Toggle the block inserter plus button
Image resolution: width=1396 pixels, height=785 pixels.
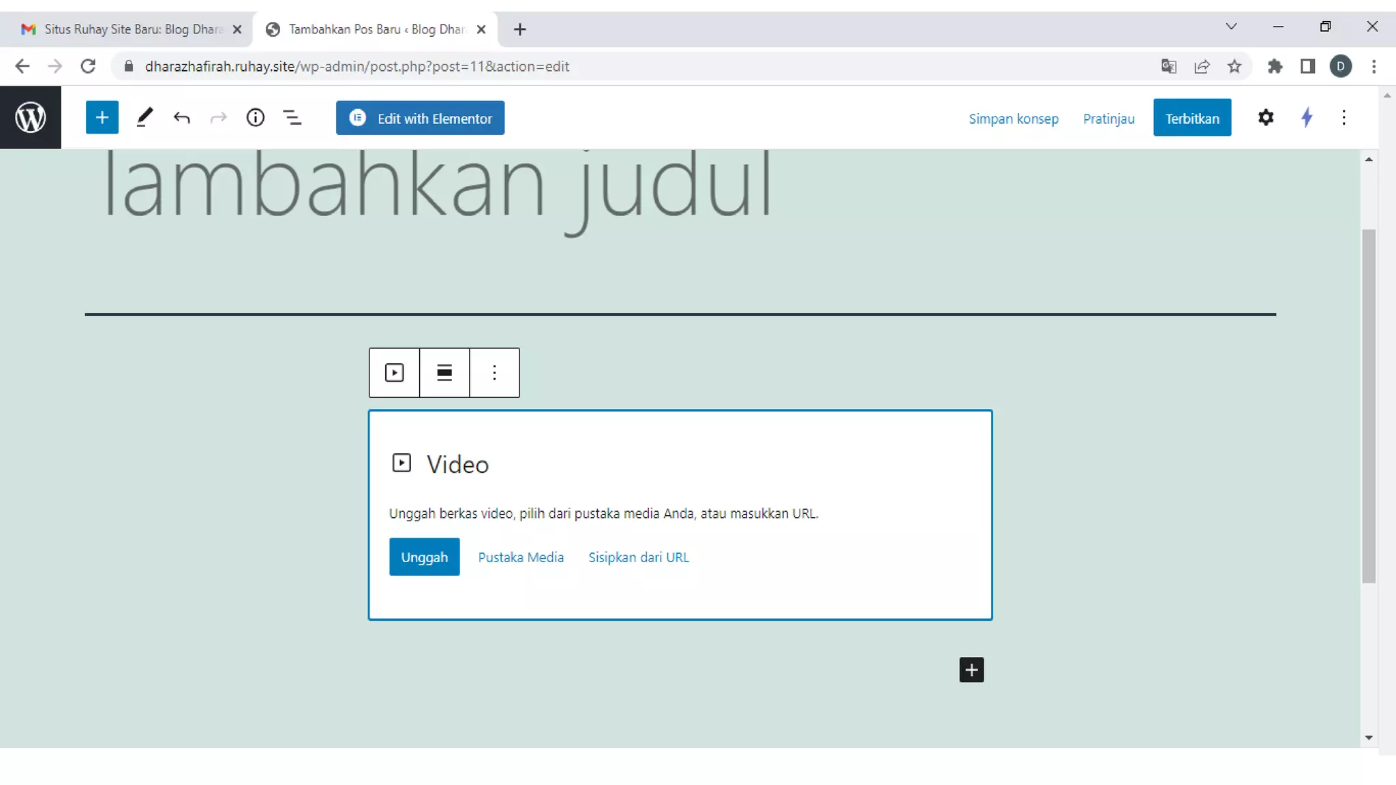(x=102, y=117)
